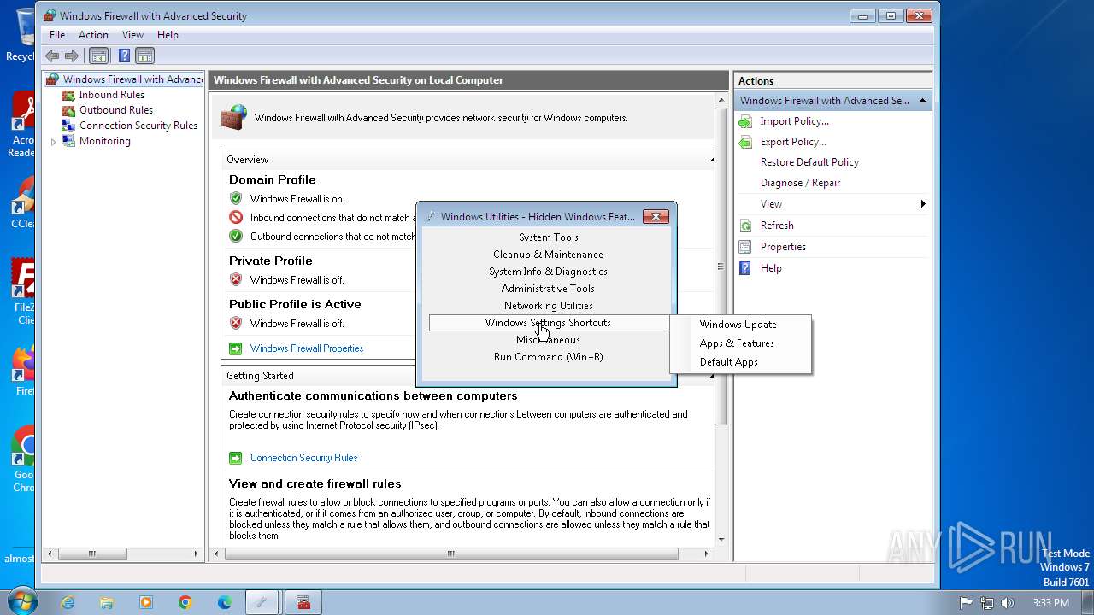Open Windows Media Player from the taskbar

coord(146,602)
